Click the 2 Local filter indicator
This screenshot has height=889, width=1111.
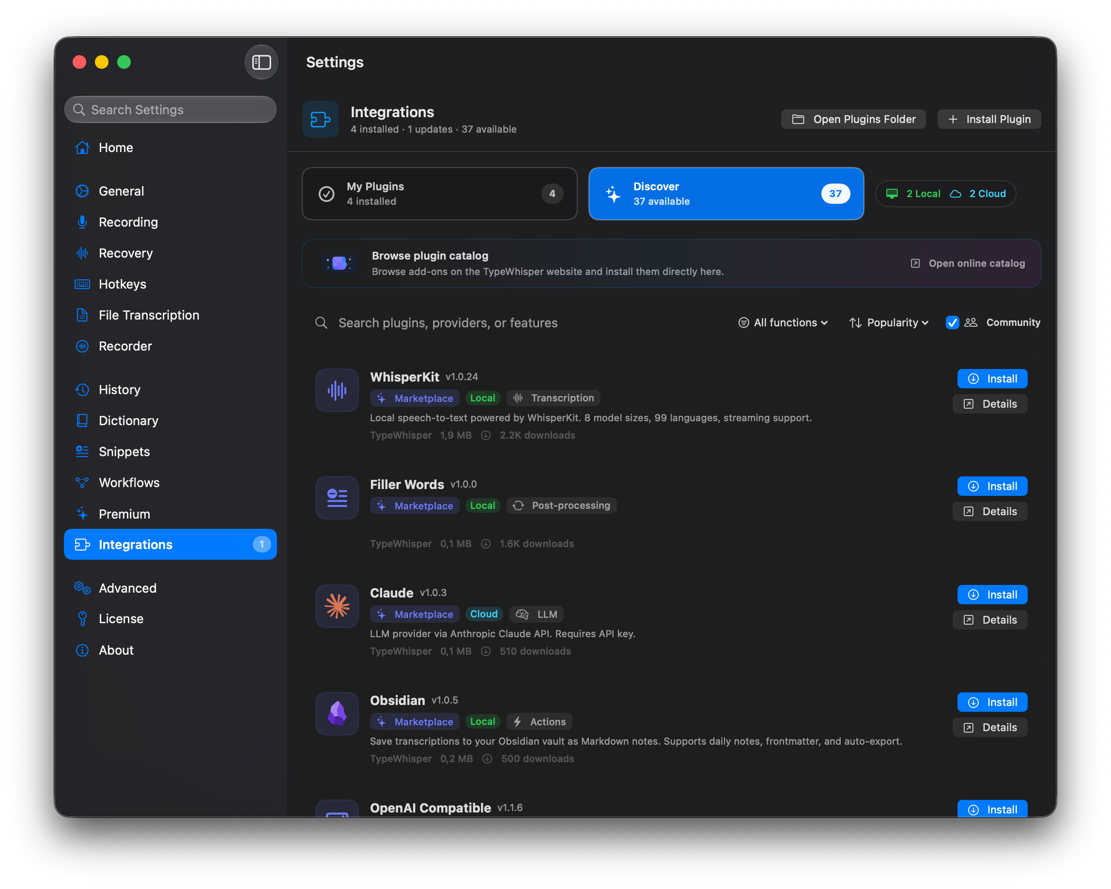pos(913,194)
